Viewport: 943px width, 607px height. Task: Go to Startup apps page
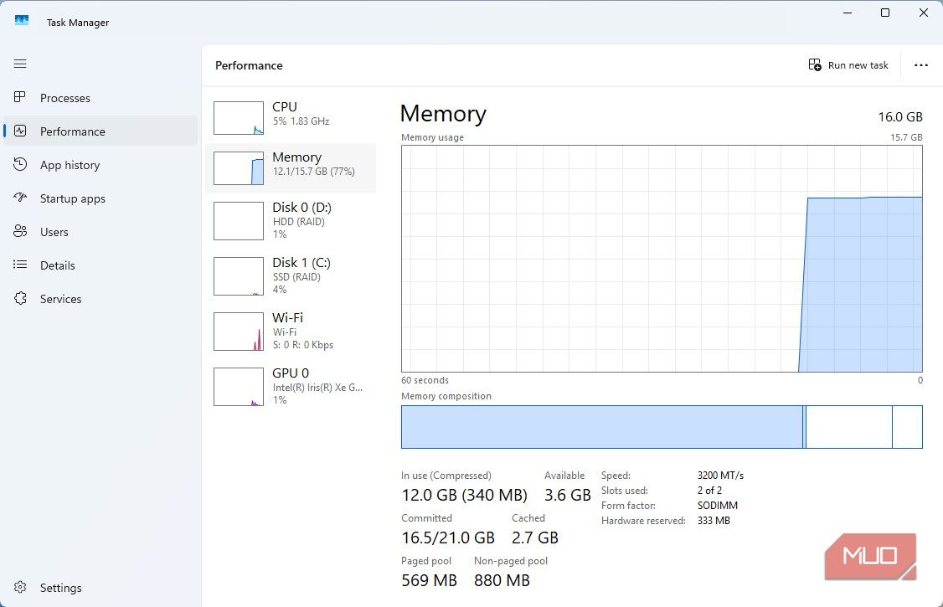pyautogui.click(x=100, y=198)
